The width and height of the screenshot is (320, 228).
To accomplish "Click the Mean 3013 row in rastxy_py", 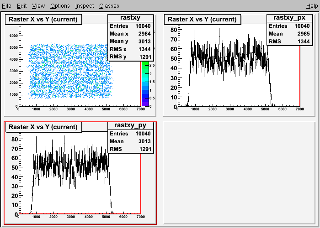I will tap(130, 141).
